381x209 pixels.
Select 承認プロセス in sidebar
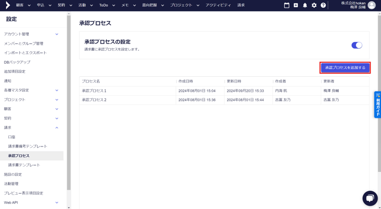[32, 155]
